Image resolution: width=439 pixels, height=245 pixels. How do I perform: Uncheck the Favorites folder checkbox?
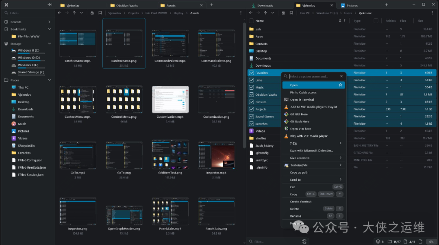coord(252,73)
